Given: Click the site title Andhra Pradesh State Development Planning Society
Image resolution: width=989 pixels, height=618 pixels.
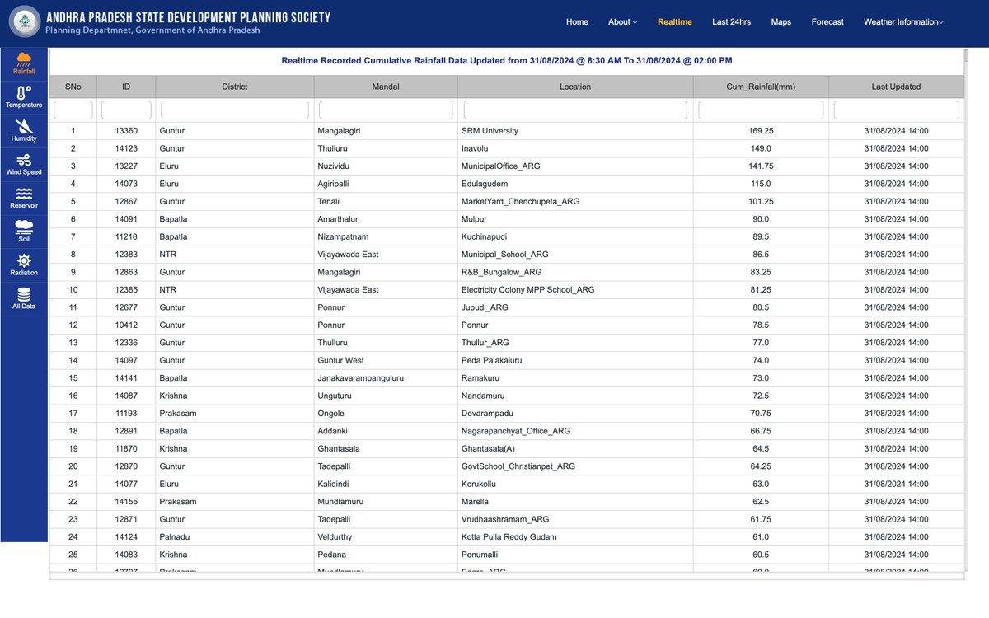Looking at the screenshot, I should (x=188, y=17).
